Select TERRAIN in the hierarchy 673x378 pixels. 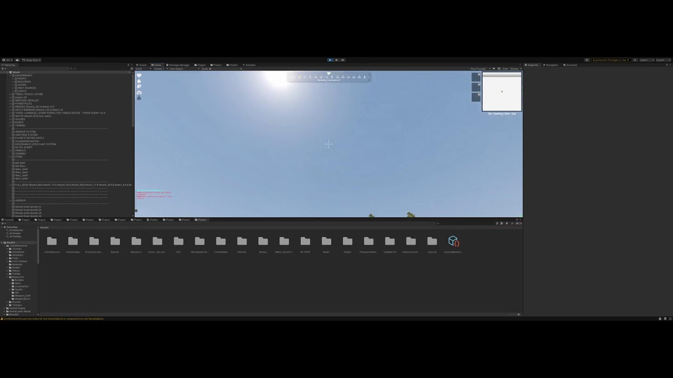(x=20, y=125)
